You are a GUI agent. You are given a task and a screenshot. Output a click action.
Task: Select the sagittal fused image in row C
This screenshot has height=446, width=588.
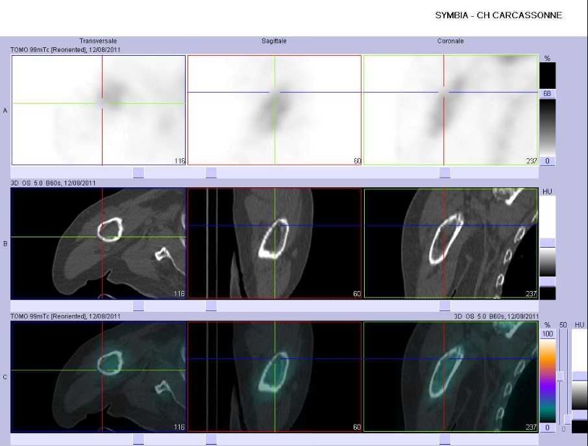pyautogui.click(x=275, y=377)
